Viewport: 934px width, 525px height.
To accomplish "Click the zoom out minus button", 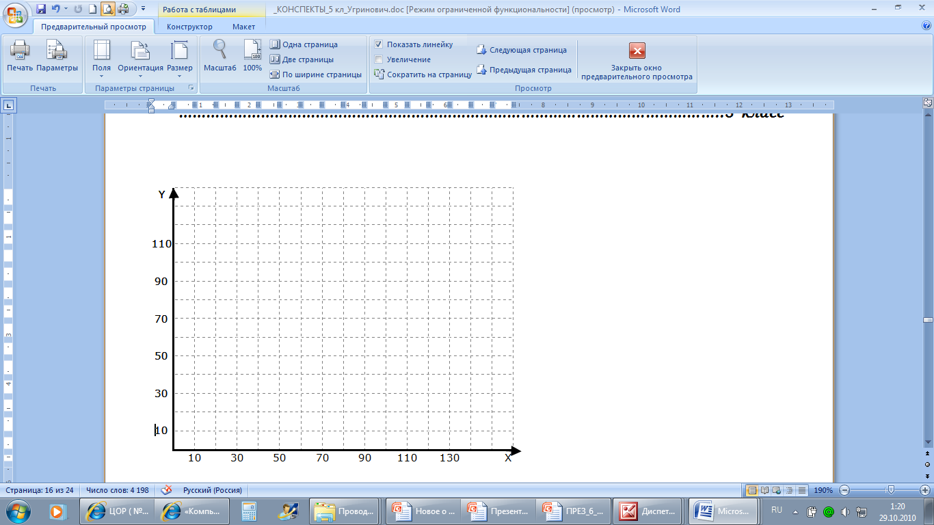I will click(x=844, y=490).
